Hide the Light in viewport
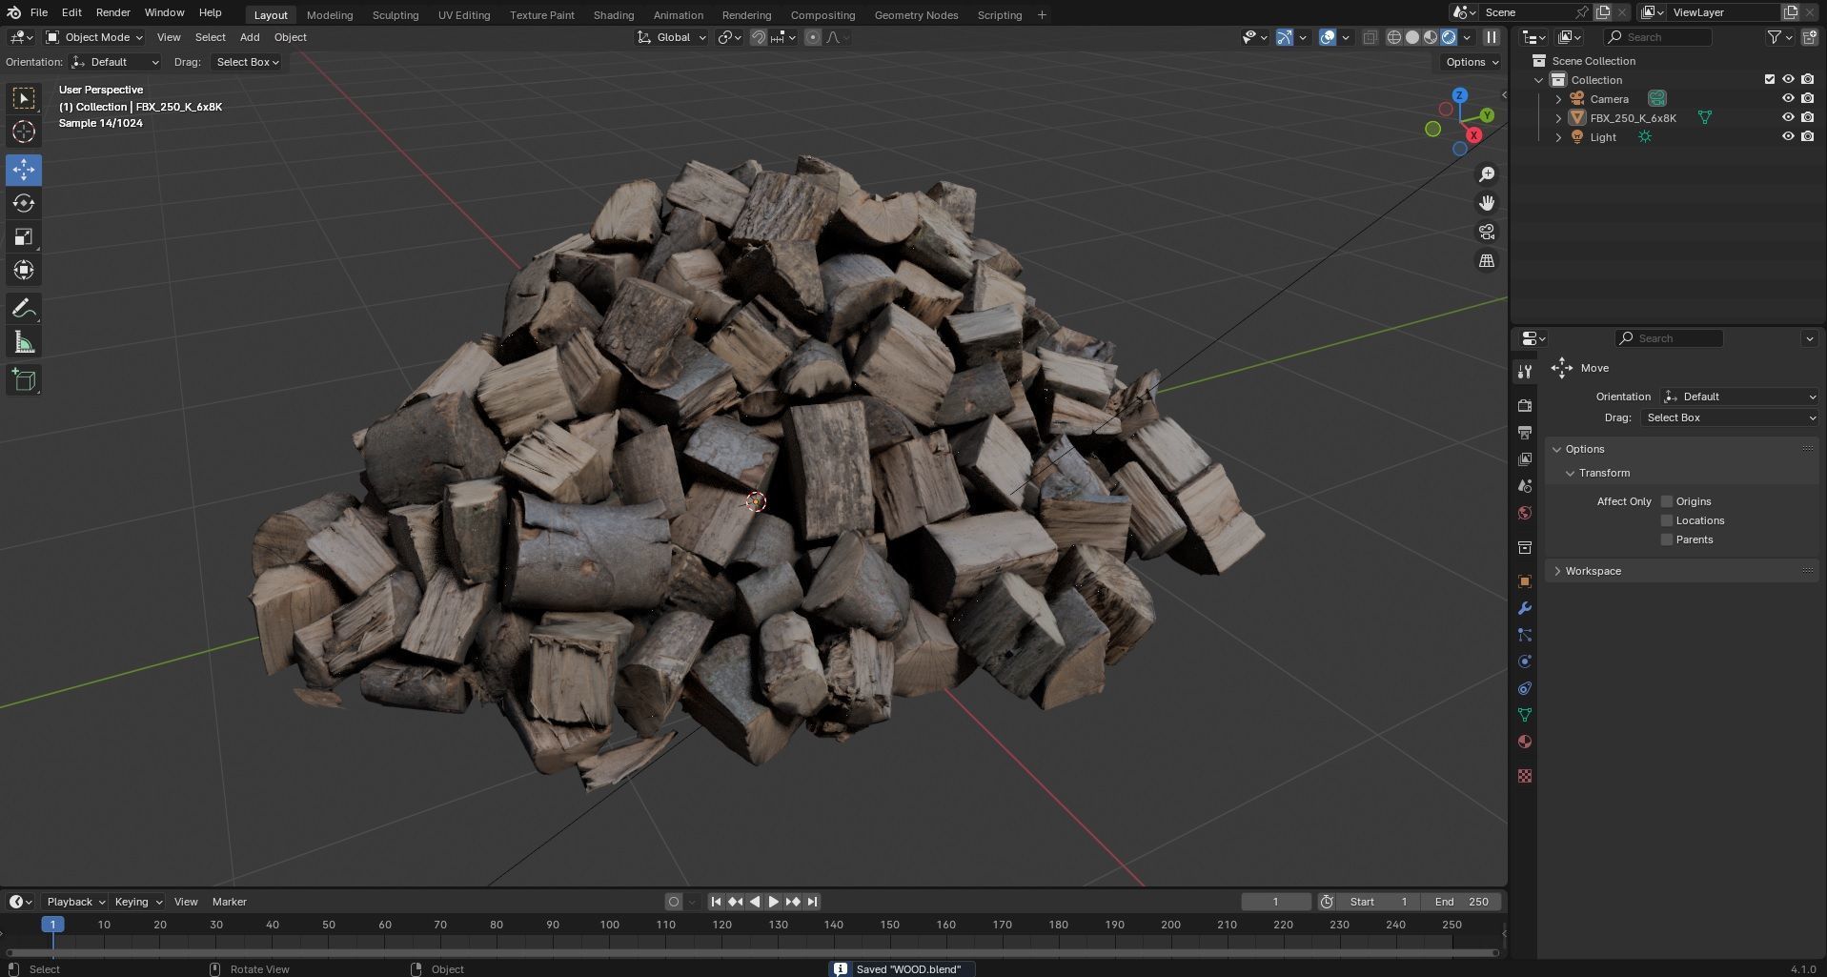Viewport: 1827px width, 977px height. click(x=1788, y=136)
